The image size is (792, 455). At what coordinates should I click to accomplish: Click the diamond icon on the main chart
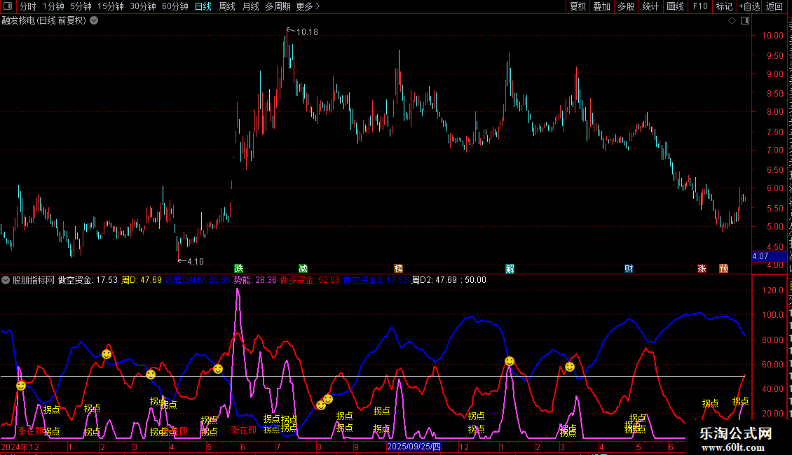pos(732,21)
